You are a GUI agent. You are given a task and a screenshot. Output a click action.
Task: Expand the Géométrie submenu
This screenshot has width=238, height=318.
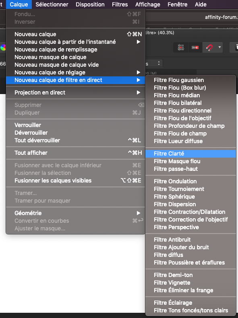coord(76,213)
